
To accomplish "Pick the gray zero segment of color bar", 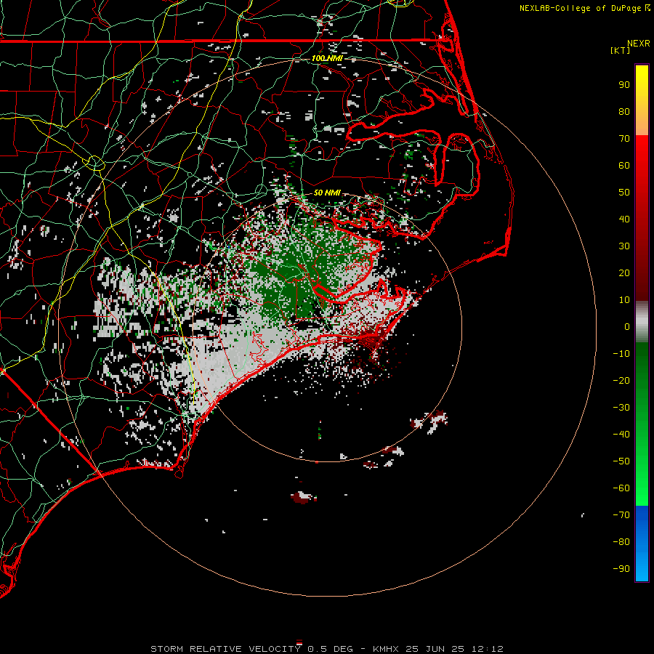I will [x=642, y=322].
